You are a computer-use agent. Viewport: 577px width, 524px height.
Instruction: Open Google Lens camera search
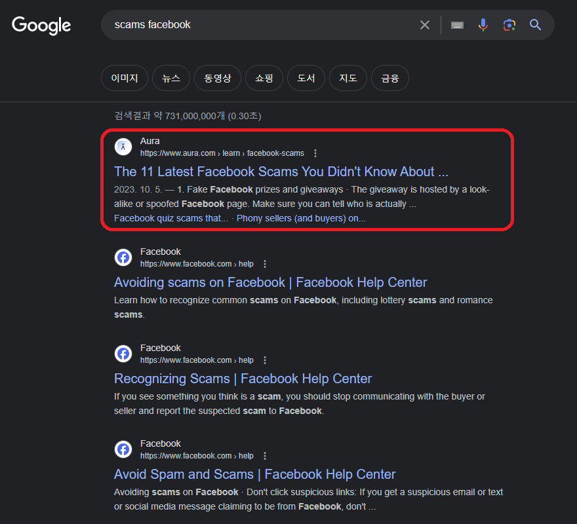pyautogui.click(x=509, y=24)
